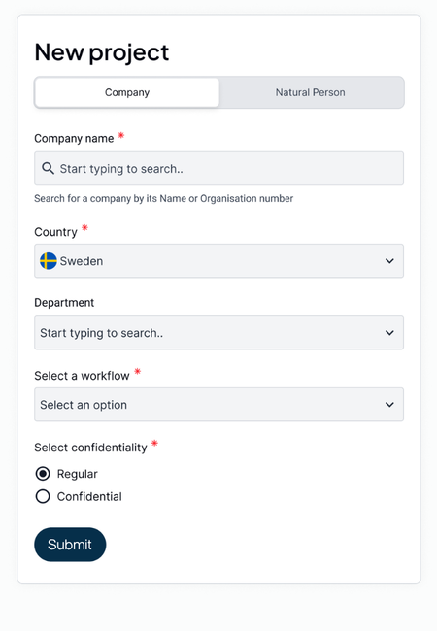Viewport: 437px width, 631px height.
Task: Expand the Country chevron arrow
Action: 389,261
